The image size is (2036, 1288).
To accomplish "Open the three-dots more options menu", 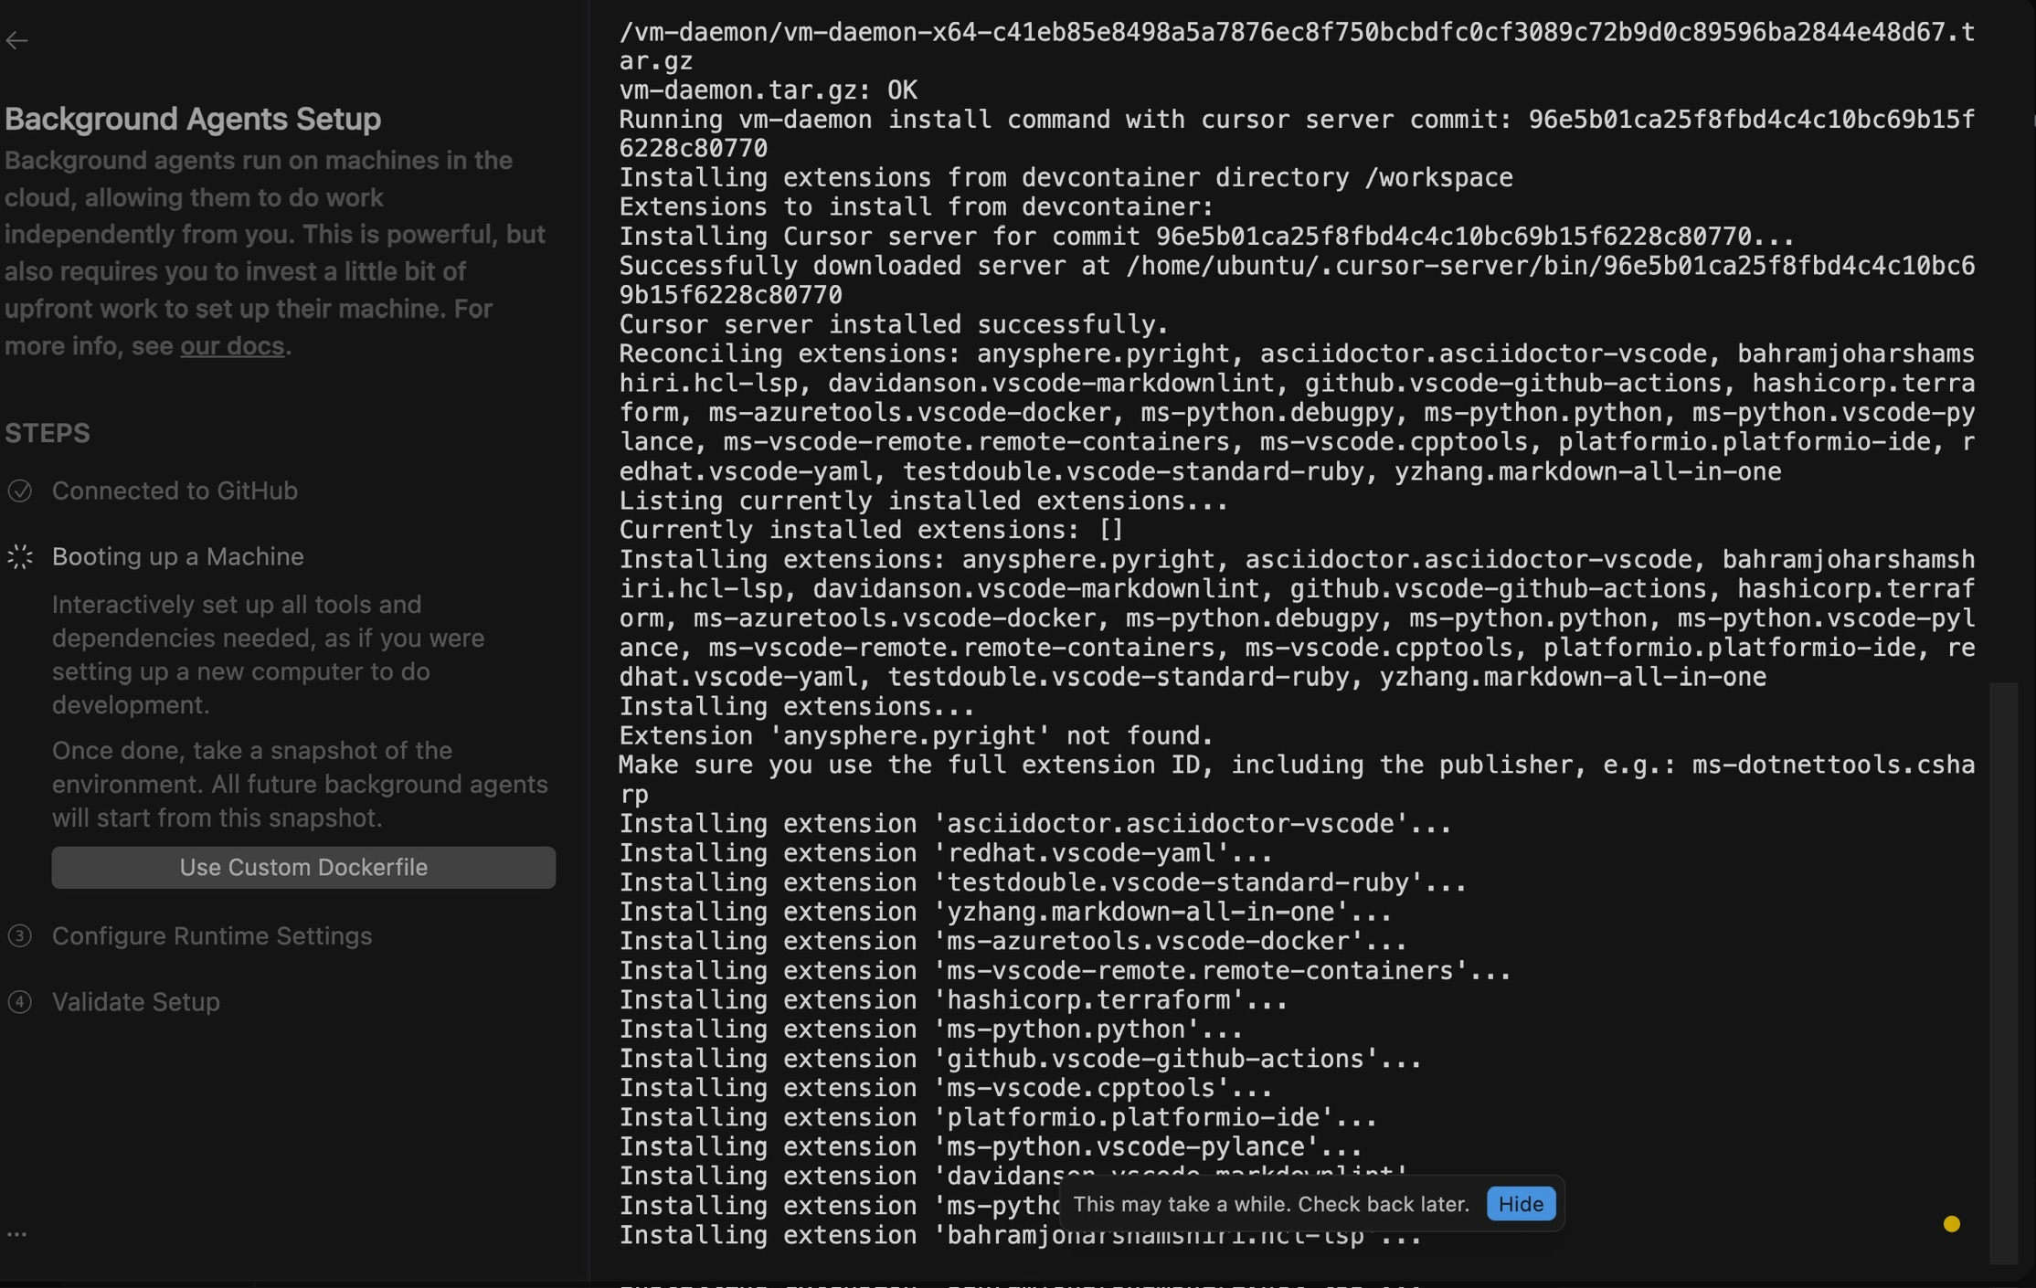I will (16, 1234).
